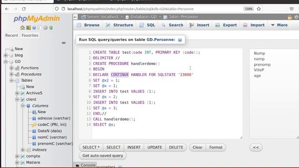The width and height of the screenshot is (299, 168).
Task: Insert selected column with << button
Action: [256, 147]
